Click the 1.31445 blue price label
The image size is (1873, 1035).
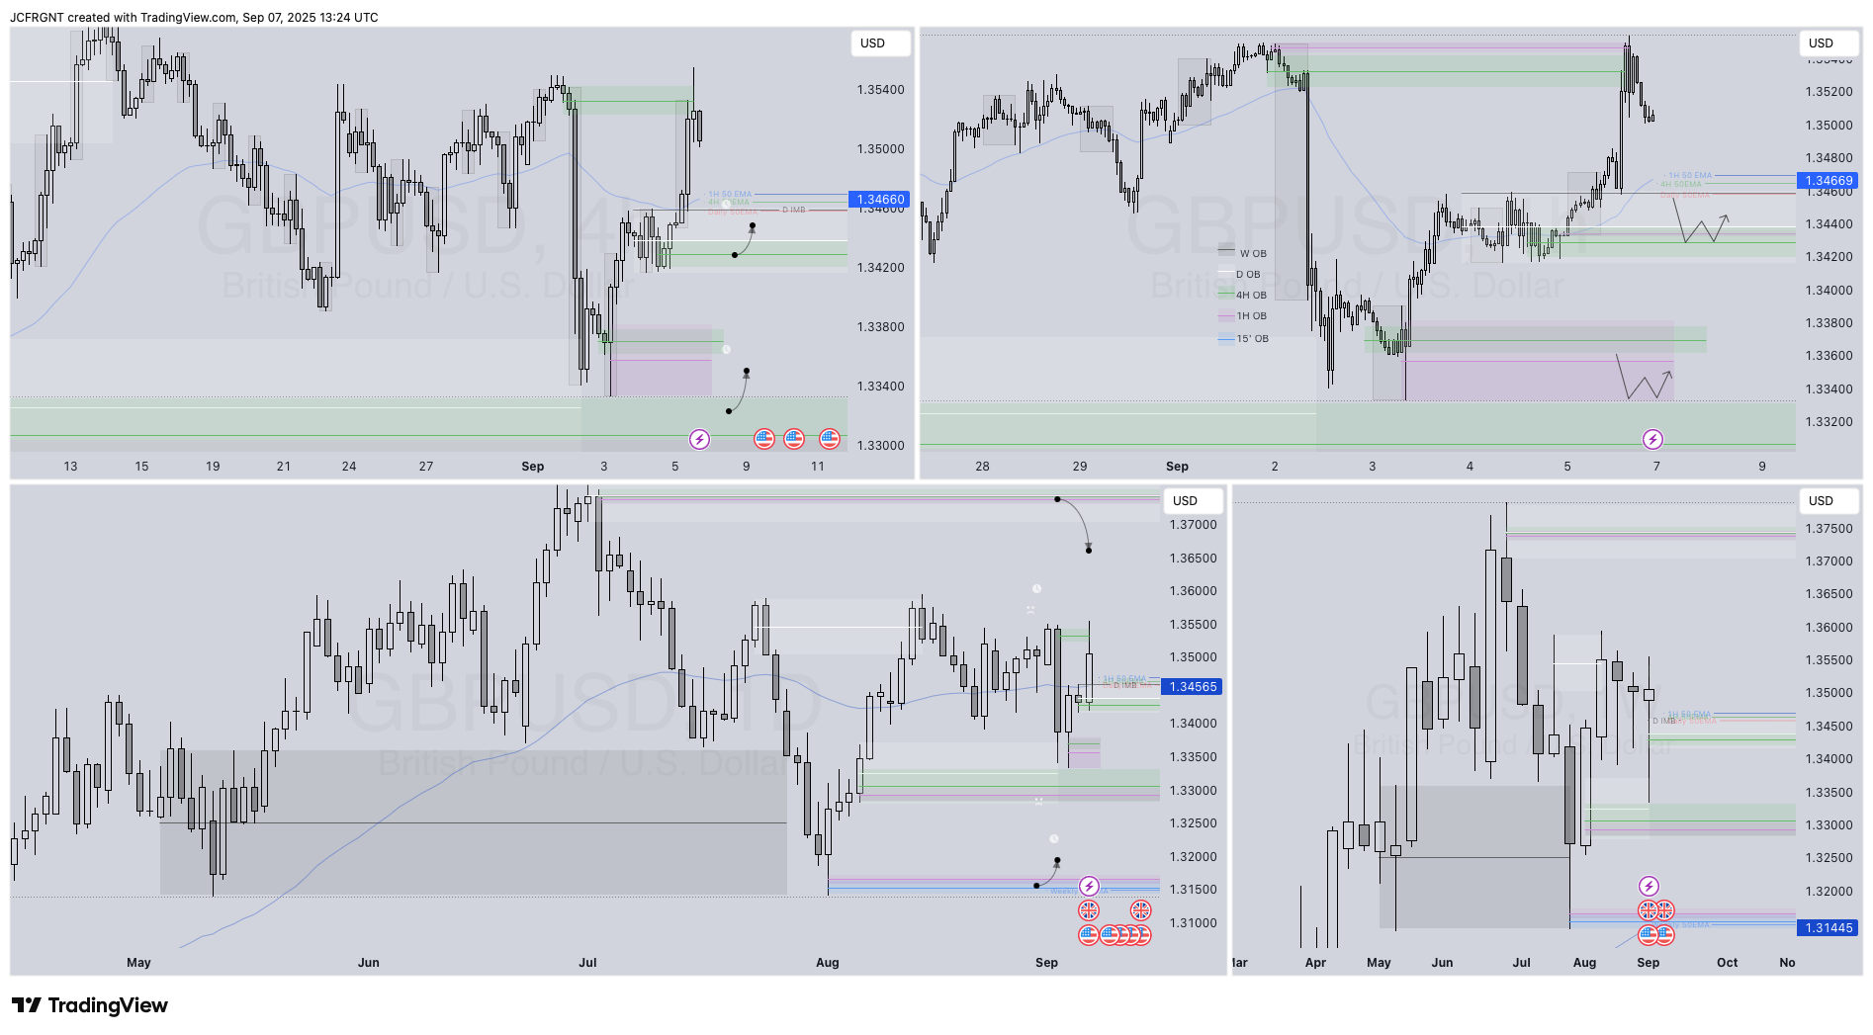1828,928
